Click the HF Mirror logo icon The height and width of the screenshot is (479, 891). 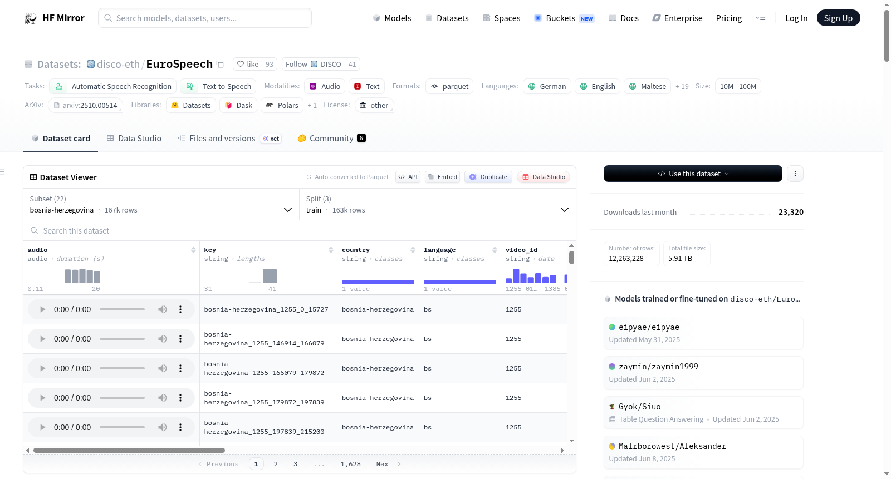(x=31, y=18)
